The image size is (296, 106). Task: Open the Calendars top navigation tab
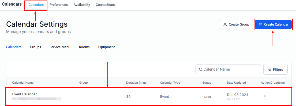(x=36, y=5)
